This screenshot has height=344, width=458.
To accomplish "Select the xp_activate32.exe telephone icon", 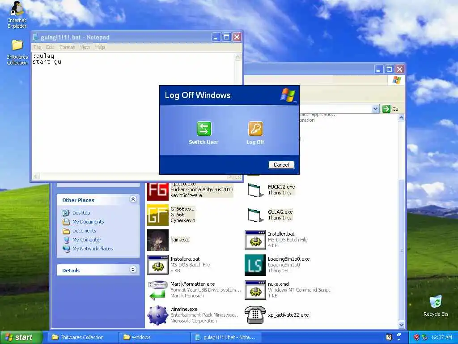I will pos(255,315).
